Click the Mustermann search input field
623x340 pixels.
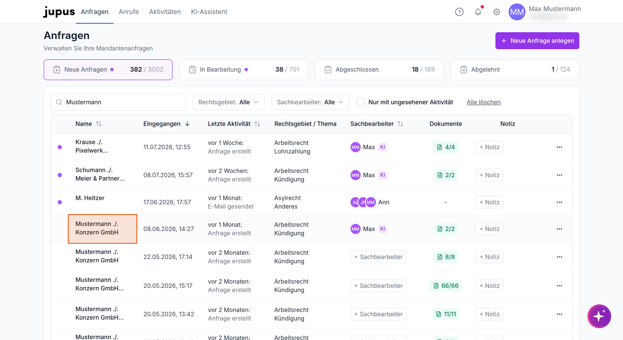[x=118, y=102]
